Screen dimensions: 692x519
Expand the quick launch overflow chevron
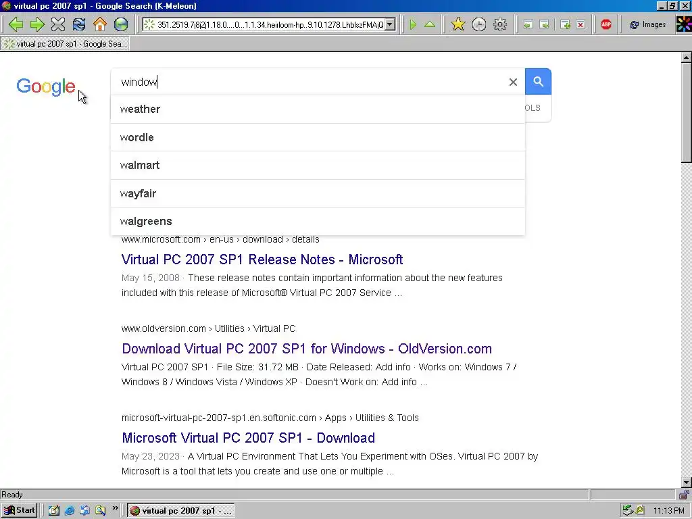(115, 508)
